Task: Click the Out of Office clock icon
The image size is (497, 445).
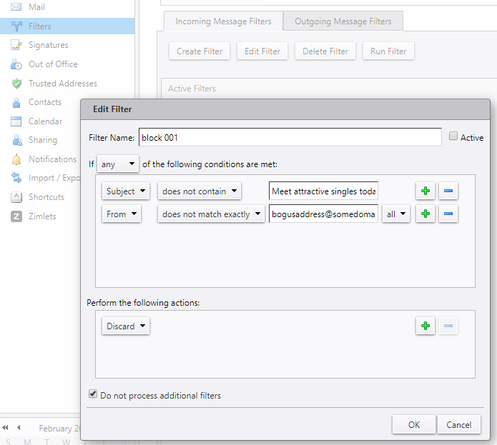Action: (x=16, y=64)
